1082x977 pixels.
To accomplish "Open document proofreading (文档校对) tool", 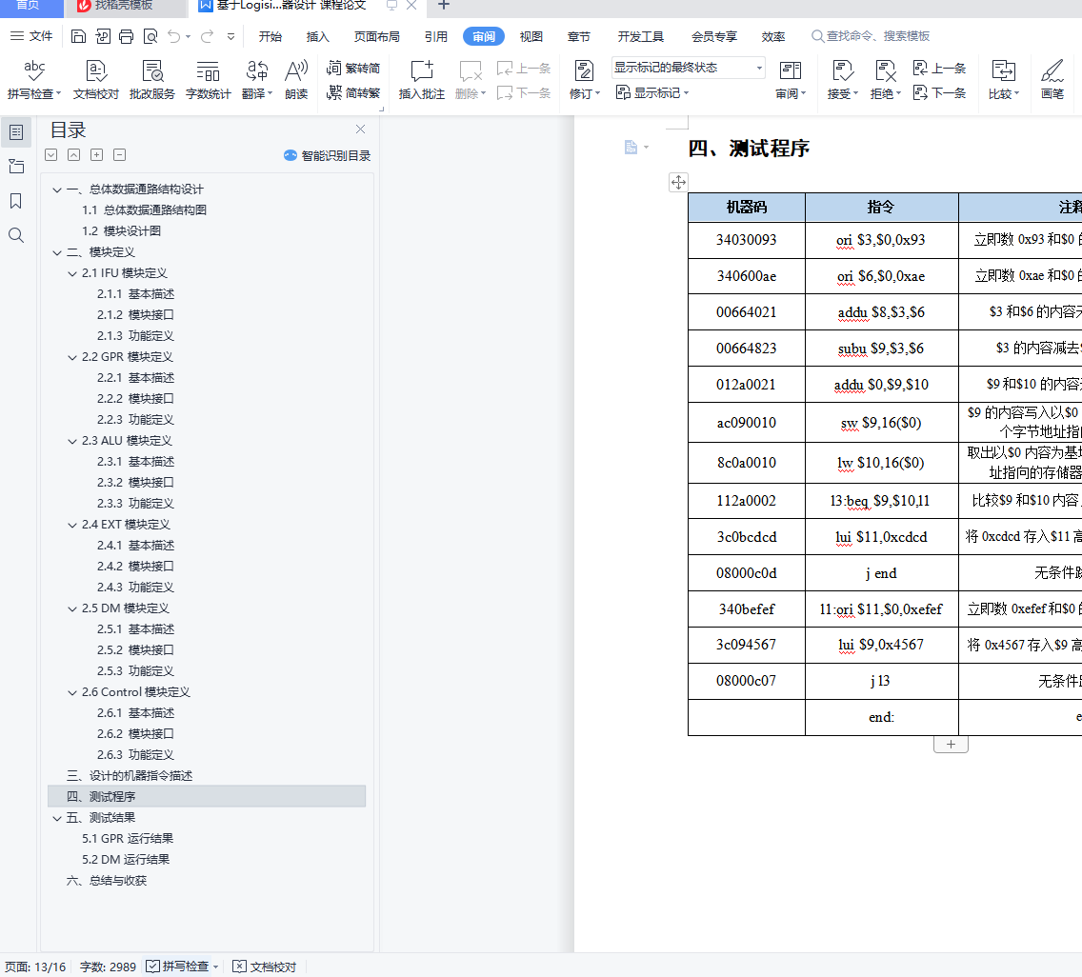I will 96,80.
